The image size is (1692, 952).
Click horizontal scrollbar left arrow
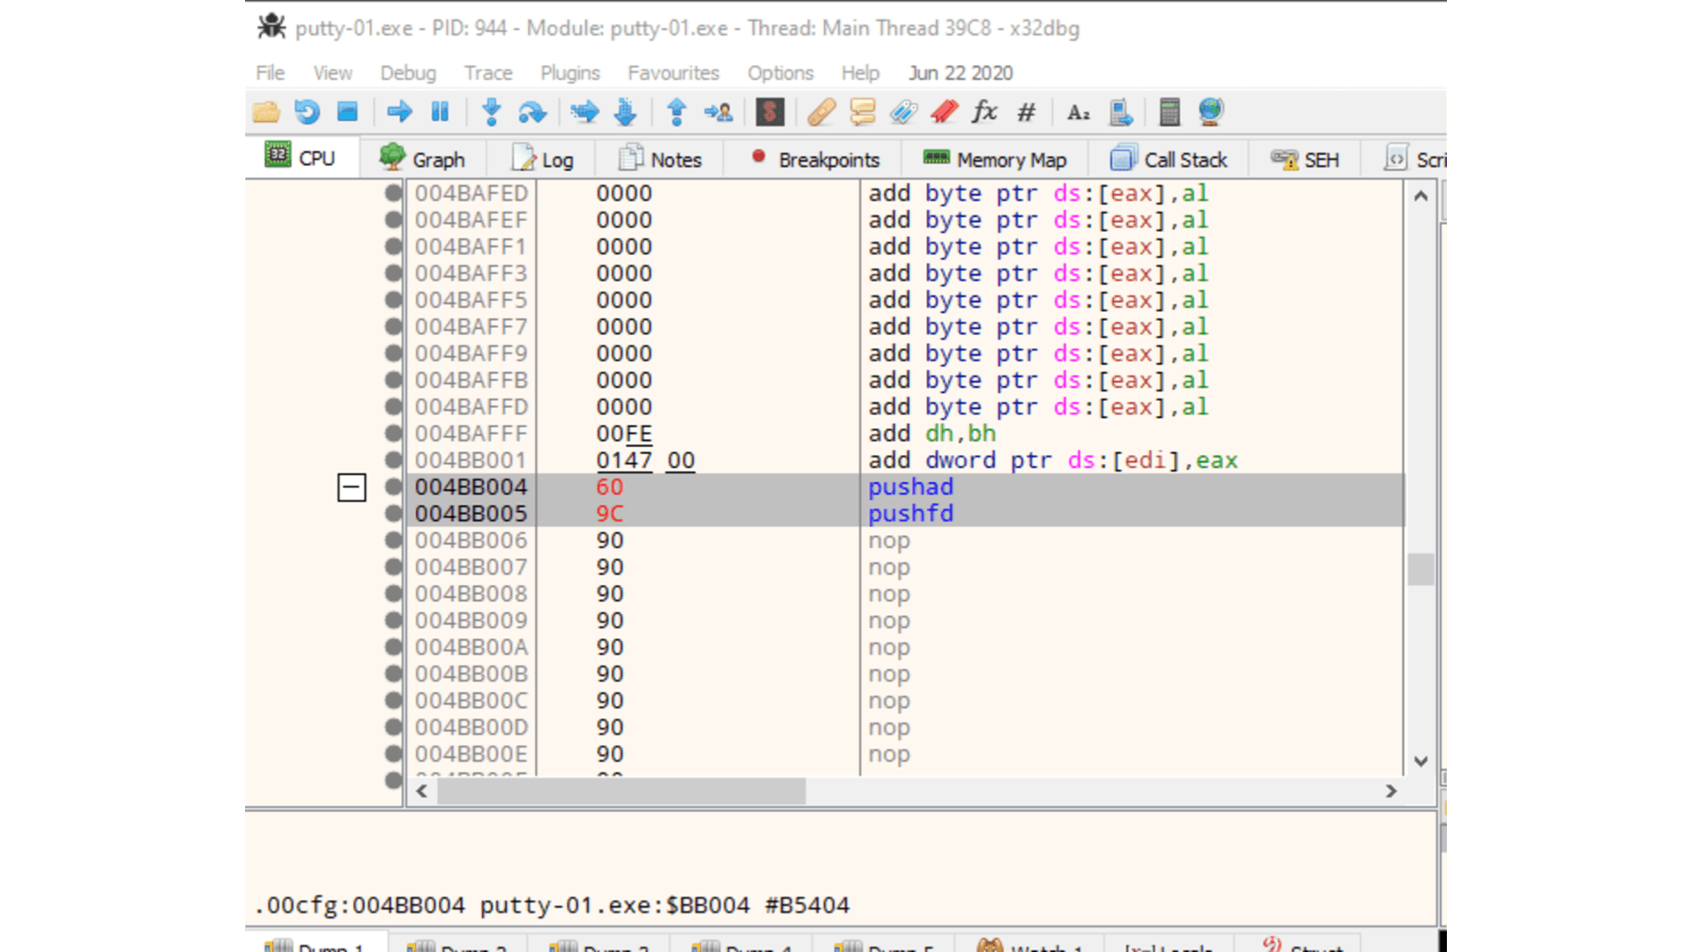coord(422,791)
